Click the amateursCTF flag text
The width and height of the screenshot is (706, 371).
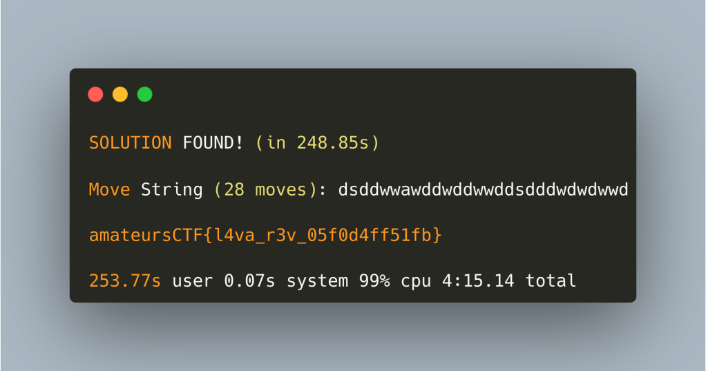265,236
